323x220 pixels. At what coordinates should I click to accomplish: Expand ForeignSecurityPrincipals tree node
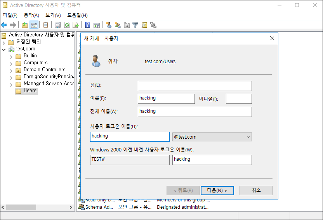tap(11, 78)
